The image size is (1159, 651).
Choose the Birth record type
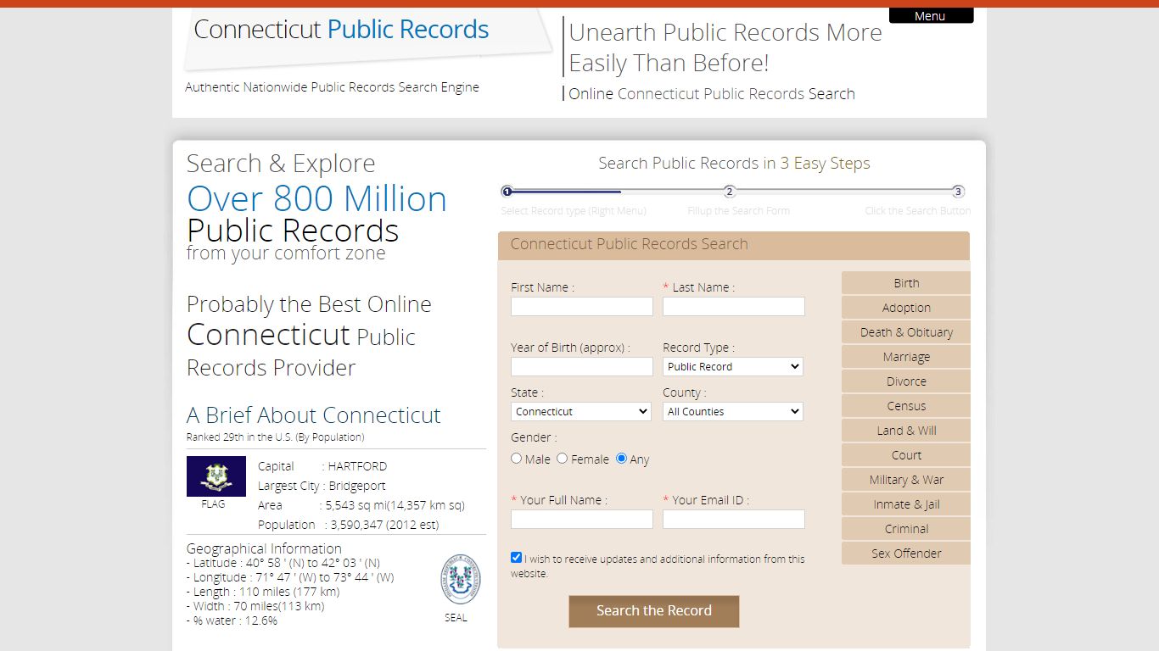click(906, 283)
